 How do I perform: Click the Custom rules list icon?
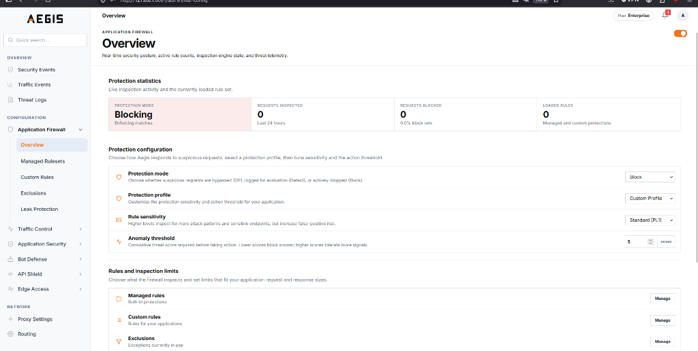(119, 320)
